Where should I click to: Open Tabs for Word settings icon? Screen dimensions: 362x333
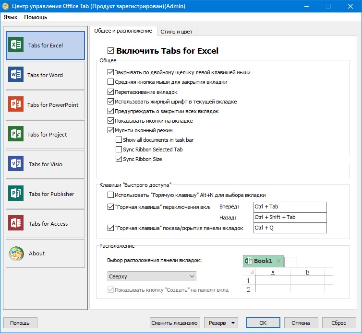coord(16,75)
